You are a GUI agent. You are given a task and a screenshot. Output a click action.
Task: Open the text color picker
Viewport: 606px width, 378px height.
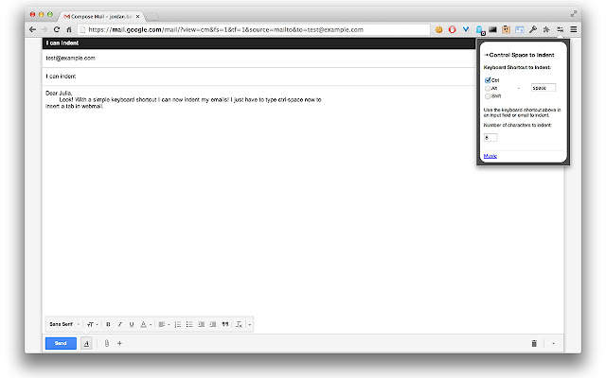click(145, 324)
